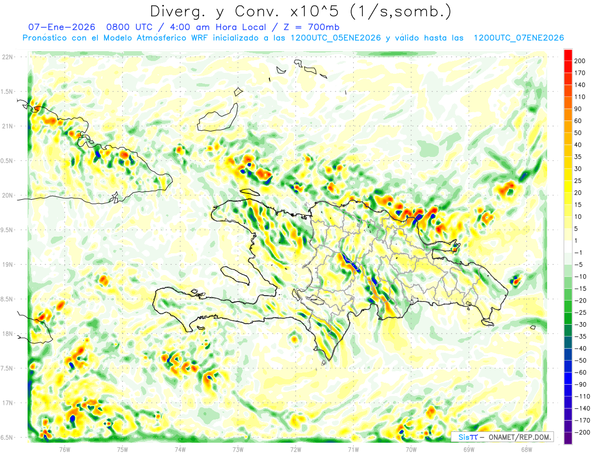Click the '17N' latitude label
This screenshot has width=591, height=456.
click(7, 403)
